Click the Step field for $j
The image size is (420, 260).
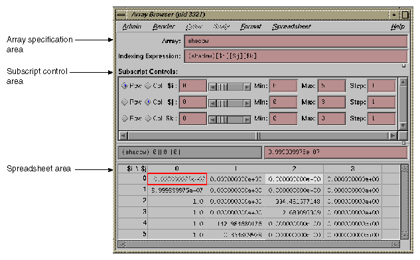pyautogui.click(x=382, y=102)
